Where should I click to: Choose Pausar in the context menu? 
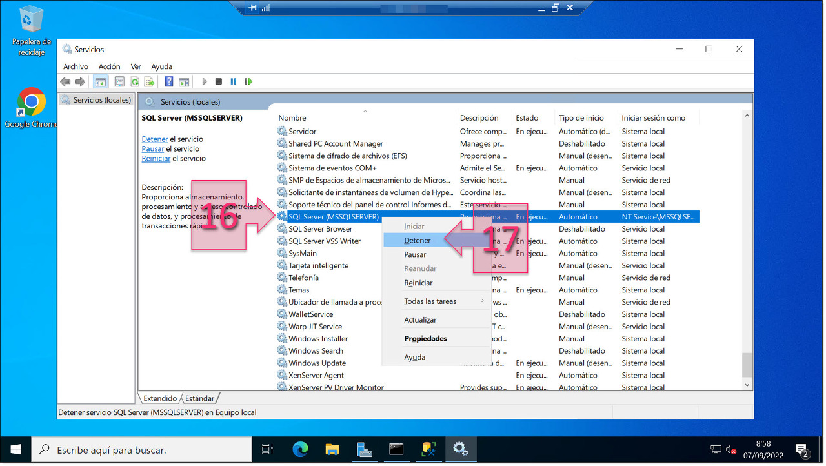pos(437,255)
